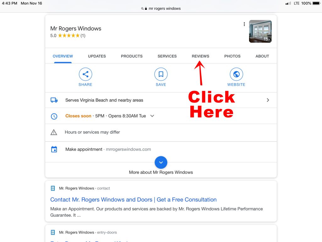
Task: Open the Products tab
Action: click(x=132, y=56)
